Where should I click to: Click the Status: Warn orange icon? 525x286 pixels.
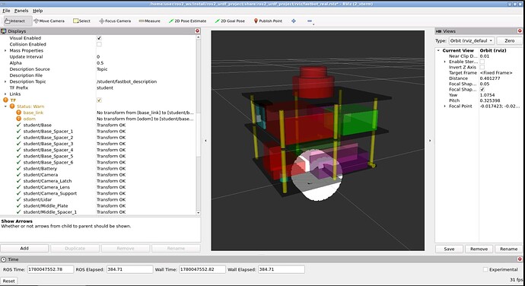pos(12,106)
